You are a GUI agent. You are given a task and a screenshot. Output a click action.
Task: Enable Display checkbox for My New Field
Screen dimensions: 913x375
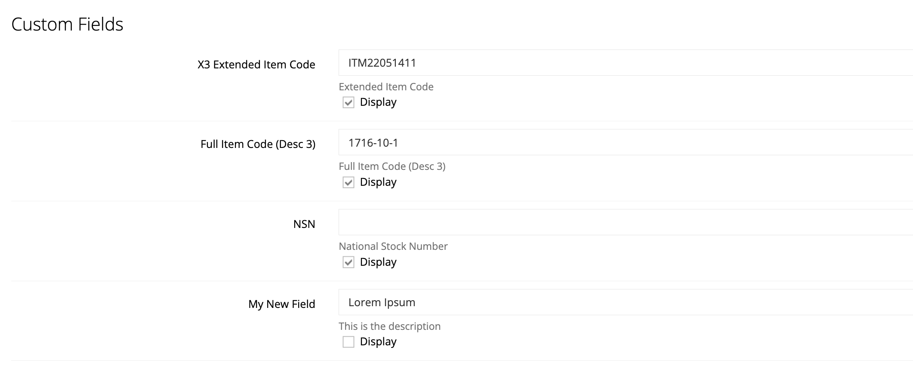coord(348,342)
